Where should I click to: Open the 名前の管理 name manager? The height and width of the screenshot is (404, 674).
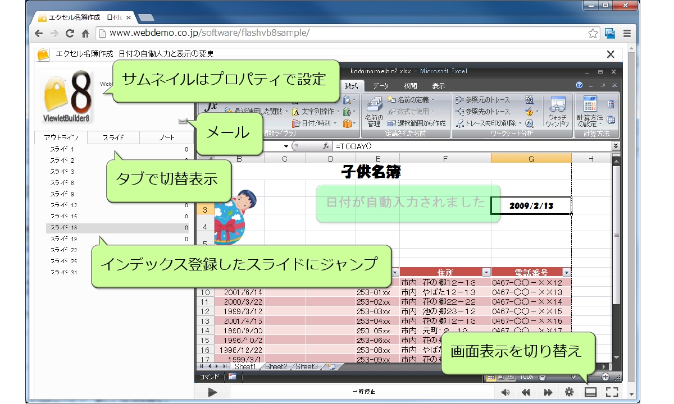374,112
